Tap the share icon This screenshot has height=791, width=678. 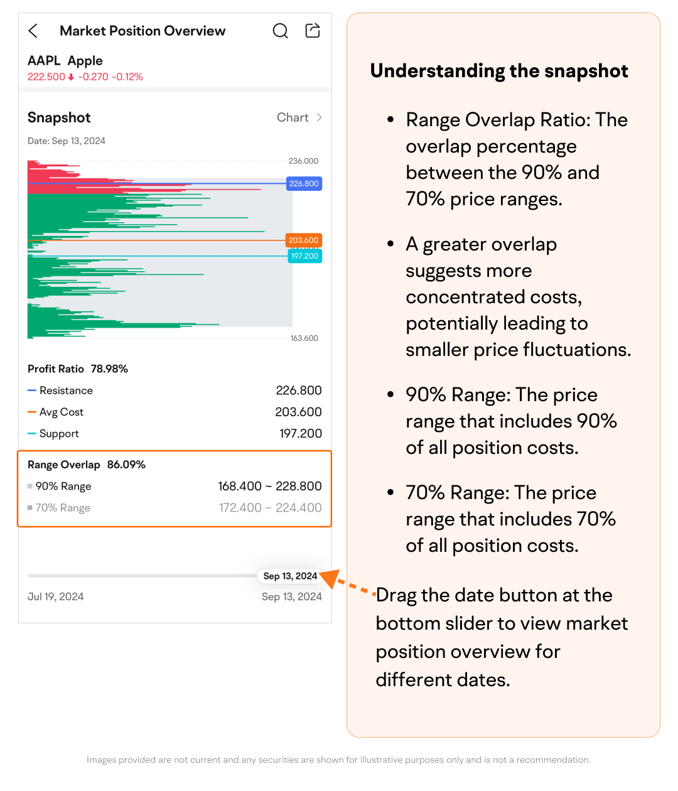pos(313,30)
